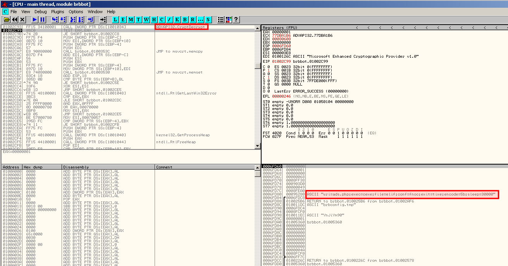Open the Memory map with the M button
The width and height of the screenshot is (508, 266).
(131, 19)
